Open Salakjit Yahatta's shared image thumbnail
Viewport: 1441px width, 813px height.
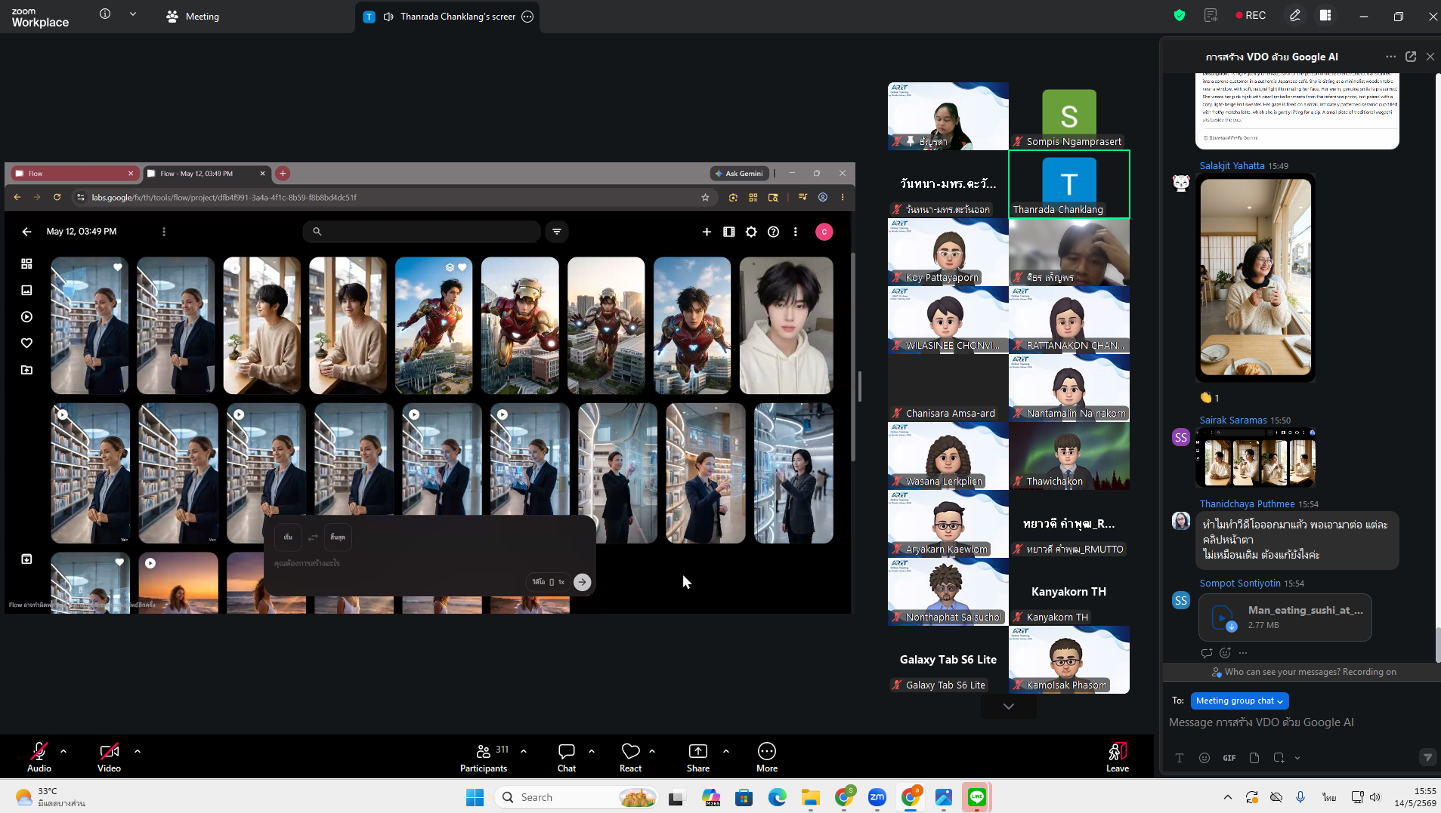[1255, 277]
